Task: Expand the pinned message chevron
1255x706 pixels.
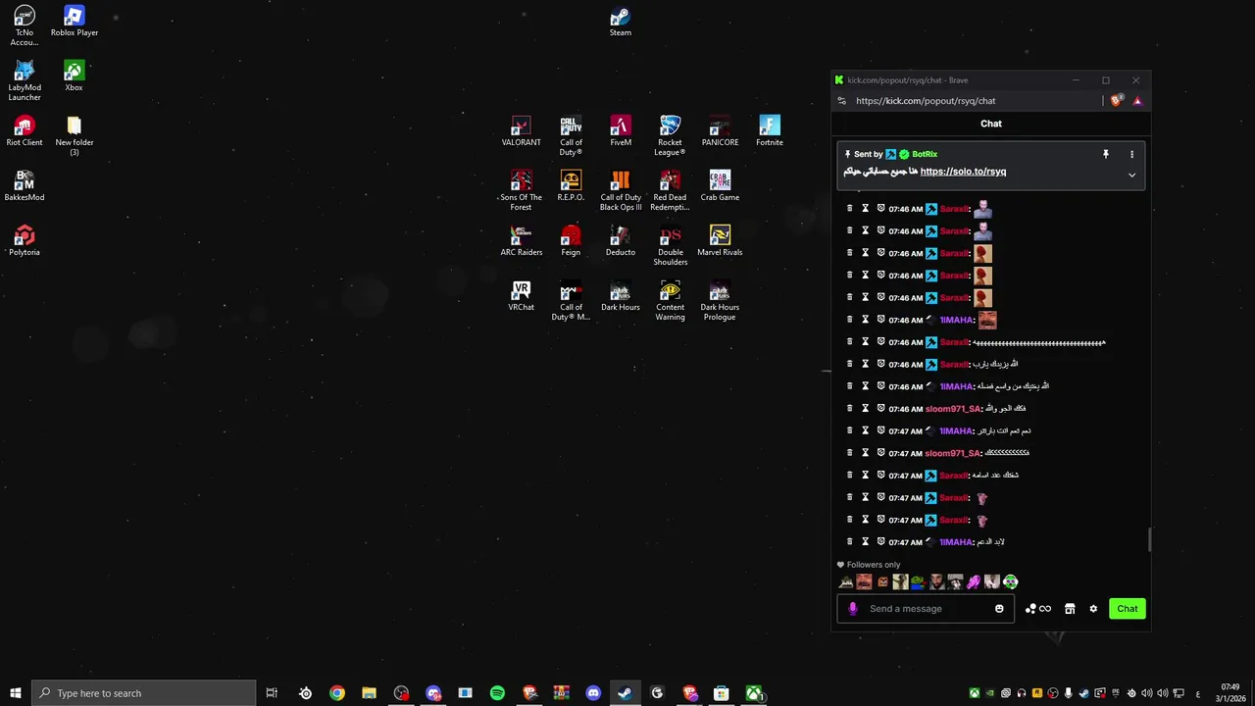Action: pos(1131,176)
